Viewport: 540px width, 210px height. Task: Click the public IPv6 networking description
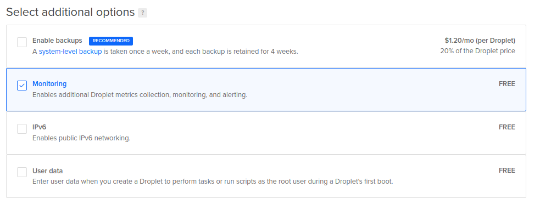[x=81, y=138]
